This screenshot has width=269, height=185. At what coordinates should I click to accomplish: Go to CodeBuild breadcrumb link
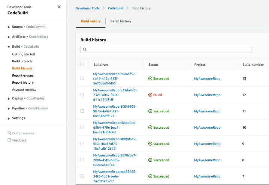tap(116, 8)
